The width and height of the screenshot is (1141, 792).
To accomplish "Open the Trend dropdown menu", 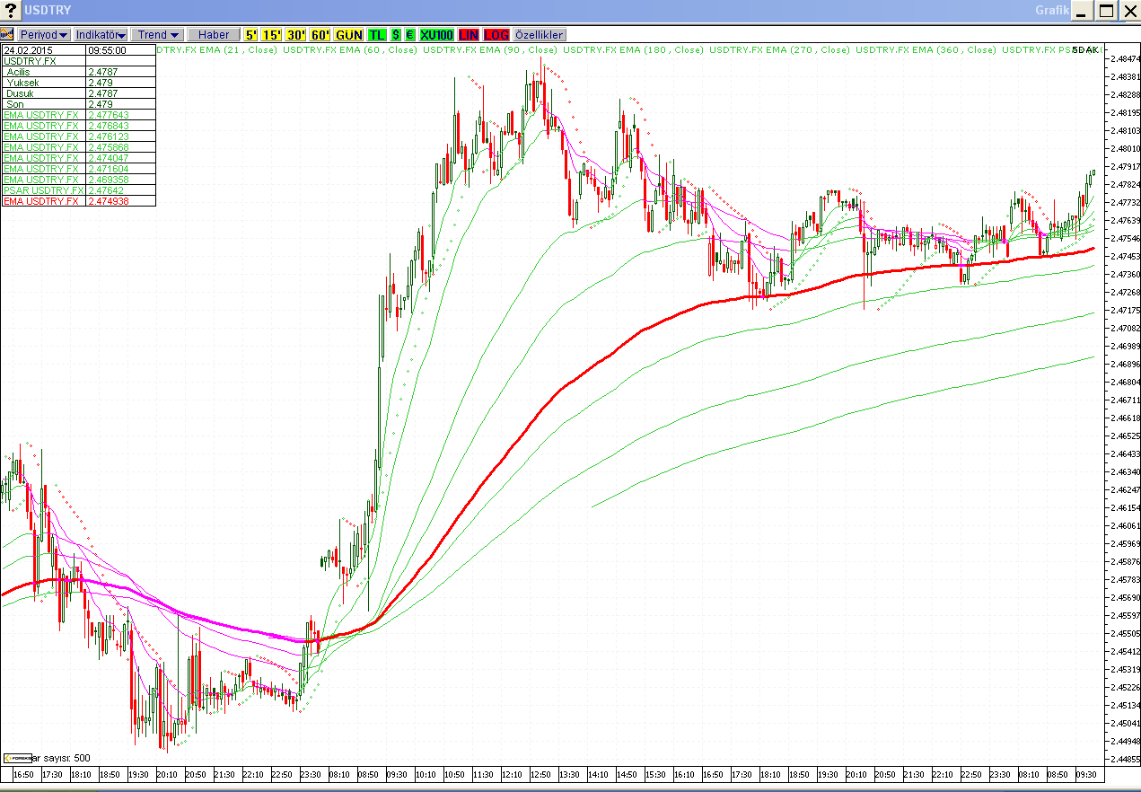I will coord(158,34).
